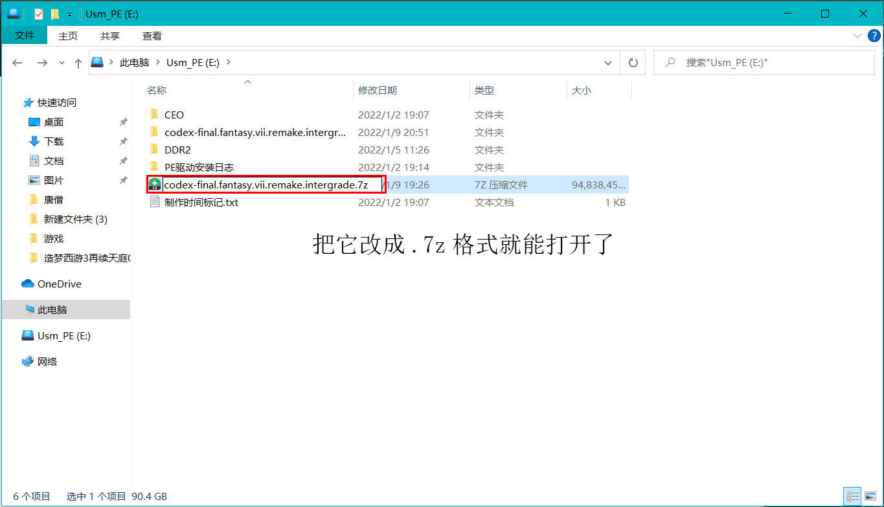Expand the ribbon with the chevron
This screenshot has width=884, height=507.
[857, 36]
